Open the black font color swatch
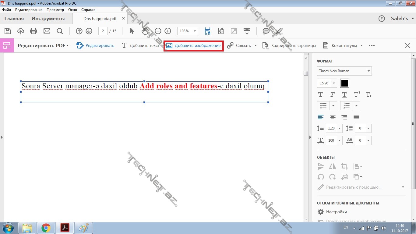416x234 pixels. click(x=344, y=83)
